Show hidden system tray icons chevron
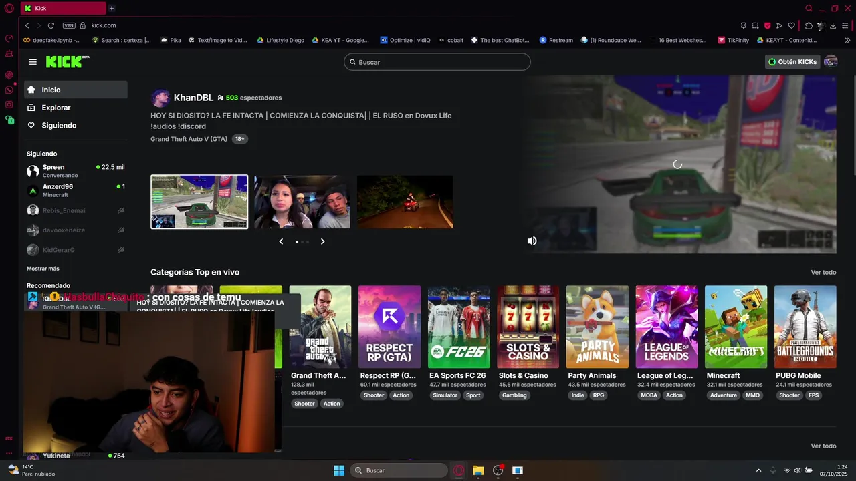The image size is (856, 481). click(758, 470)
